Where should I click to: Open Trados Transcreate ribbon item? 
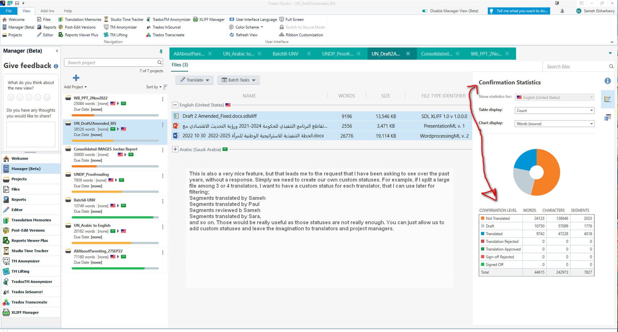165,35
